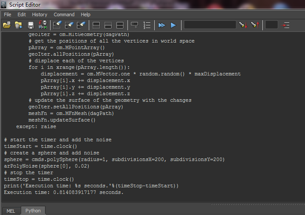Click Search Down flashlight icon
This screenshot has width=305, height=215.
[x=243, y=25]
